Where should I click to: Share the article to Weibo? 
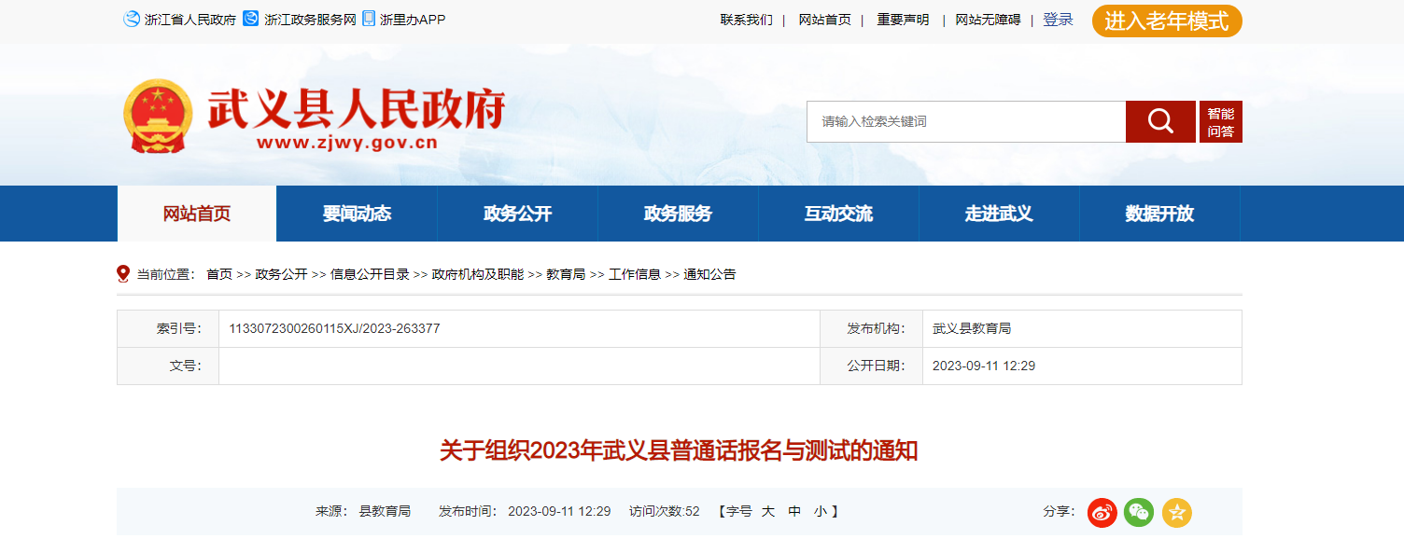[x=1102, y=512]
